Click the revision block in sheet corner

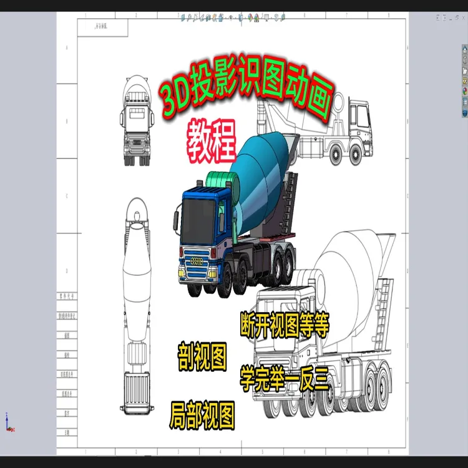pos(103,27)
